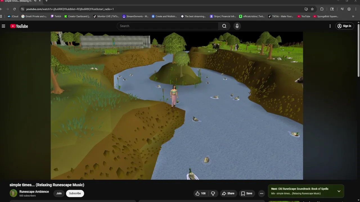
Task: Open the browser extensions puzzle icon
Action: click(322, 9)
